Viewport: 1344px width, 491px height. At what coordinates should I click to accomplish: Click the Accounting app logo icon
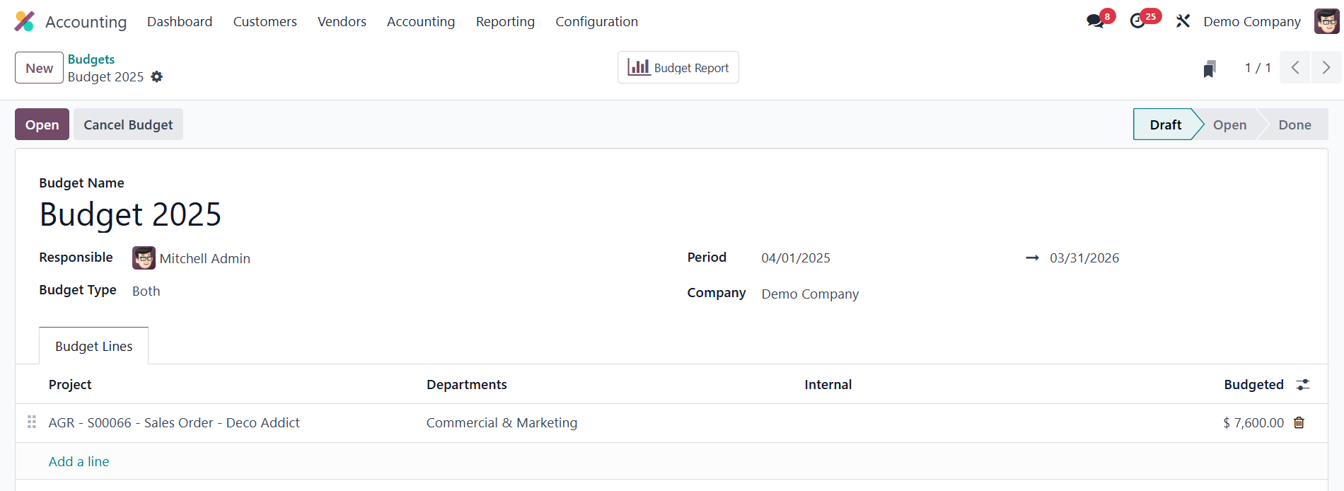[x=25, y=21]
